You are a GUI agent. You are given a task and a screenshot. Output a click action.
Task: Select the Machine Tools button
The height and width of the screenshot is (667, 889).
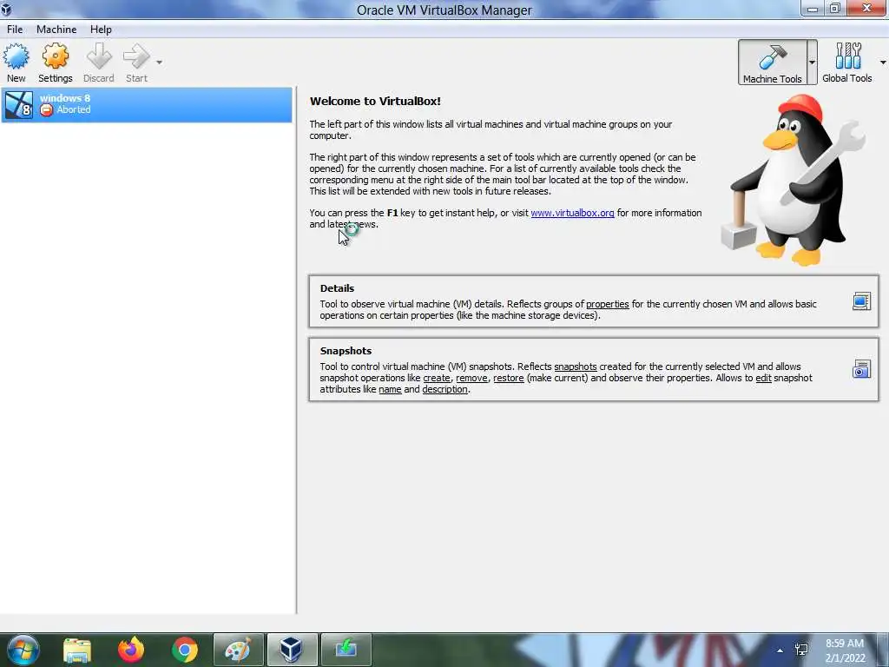click(x=772, y=63)
